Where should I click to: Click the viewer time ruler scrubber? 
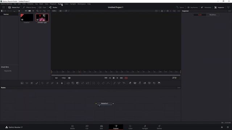[x=116, y=71]
